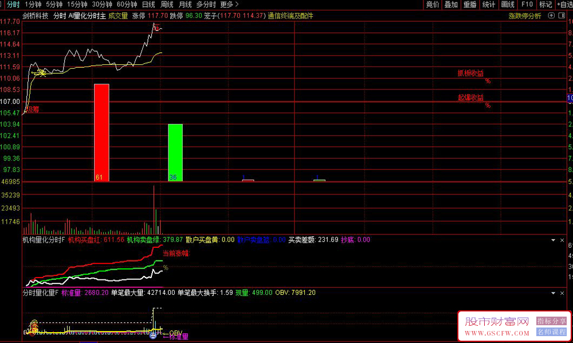Click the red bar labeled 61
The height and width of the screenshot is (343, 573).
[x=101, y=132]
